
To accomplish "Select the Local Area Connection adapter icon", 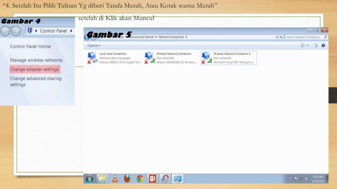I will coord(92,58).
